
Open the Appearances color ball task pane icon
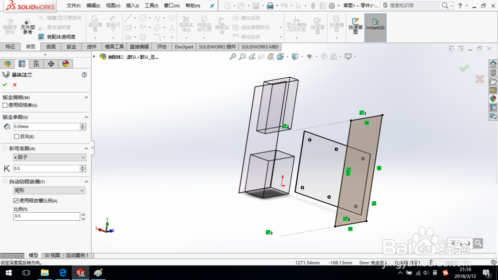pos(493,99)
